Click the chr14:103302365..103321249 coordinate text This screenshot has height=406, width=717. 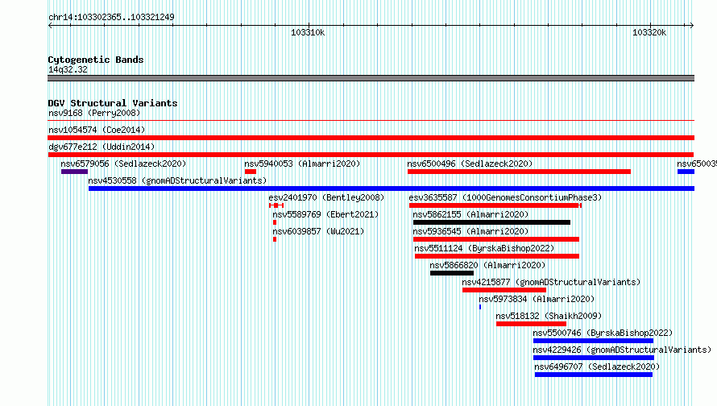[111, 17]
